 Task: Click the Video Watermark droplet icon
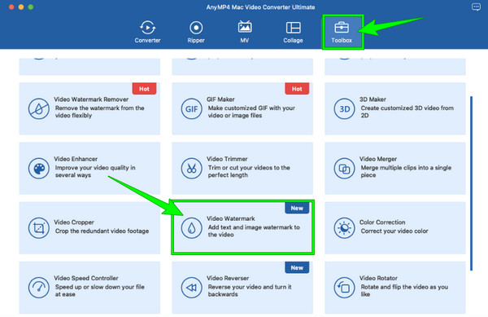click(x=191, y=228)
